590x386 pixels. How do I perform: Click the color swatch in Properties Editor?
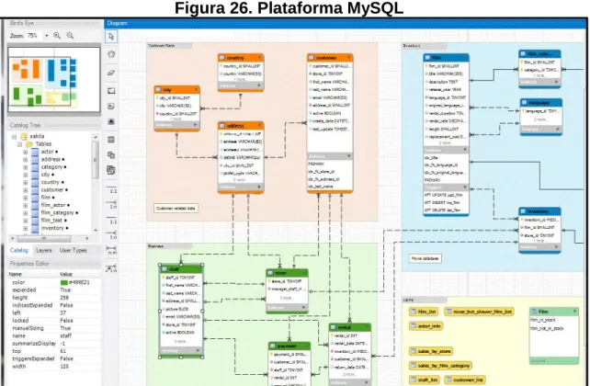tap(64, 282)
